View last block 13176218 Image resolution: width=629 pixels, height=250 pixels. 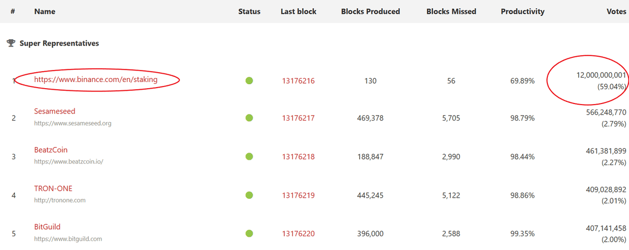[x=298, y=156]
